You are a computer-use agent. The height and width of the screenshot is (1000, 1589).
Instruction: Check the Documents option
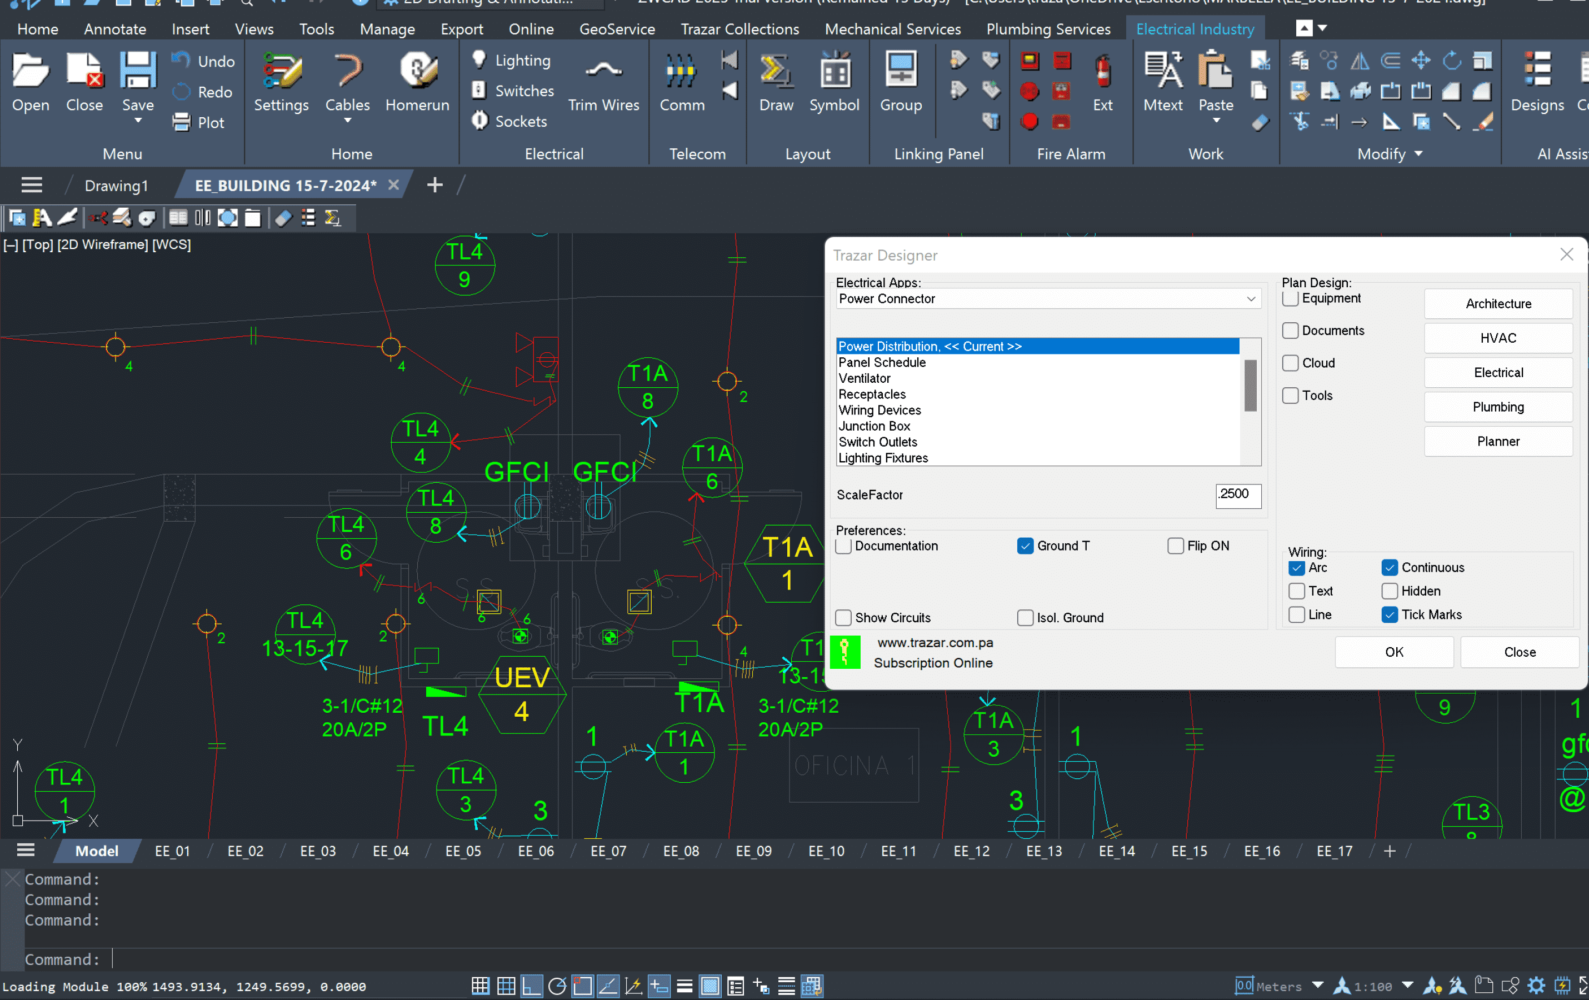pyautogui.click(x=1290, y=331)
